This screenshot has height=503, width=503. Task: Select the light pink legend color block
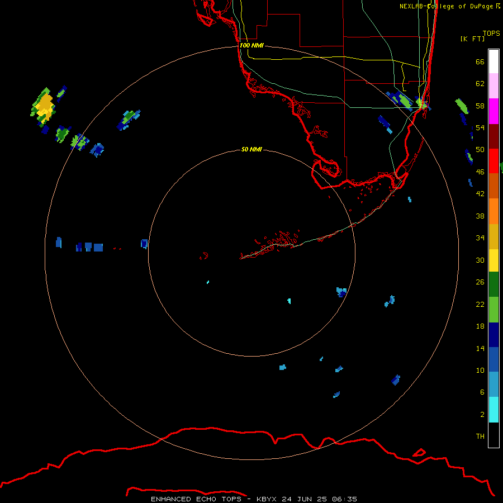493,86
